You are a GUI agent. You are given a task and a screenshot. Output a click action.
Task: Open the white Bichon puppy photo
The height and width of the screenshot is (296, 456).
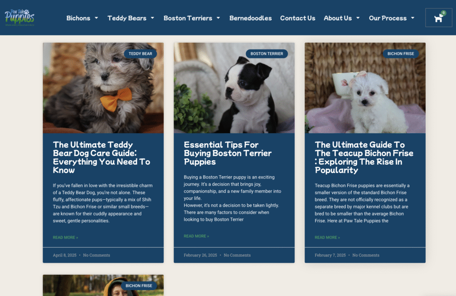click(365, 88)
